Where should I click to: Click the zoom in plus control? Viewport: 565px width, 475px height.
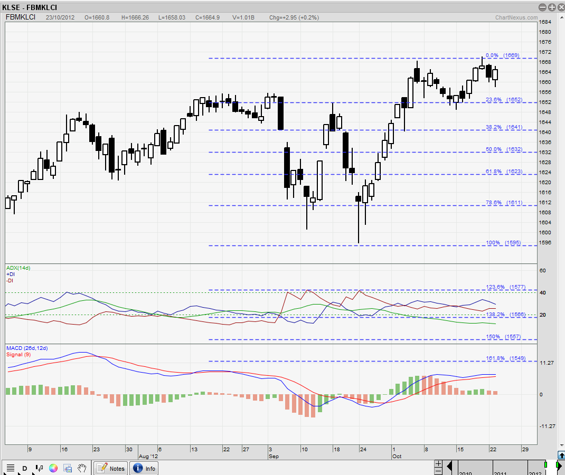pos(438,463)
